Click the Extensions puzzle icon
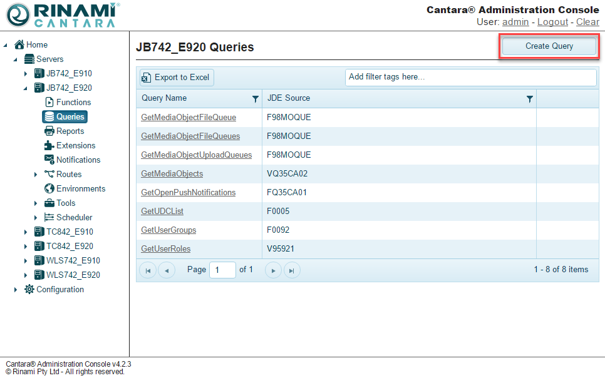Image resolution: width=605 pixels, height=388 pixels. pos(49,145)
